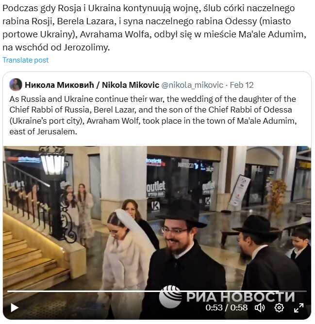Viewport: 315px width, 324px height.
Task: Open video settings gear
Action: [279, 308]
